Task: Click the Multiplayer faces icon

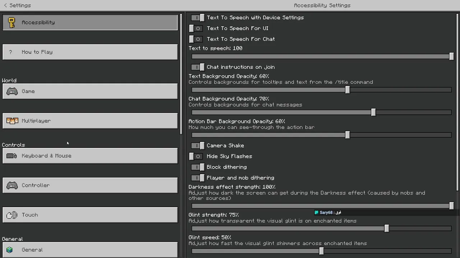Action: (x=12, y=121)
